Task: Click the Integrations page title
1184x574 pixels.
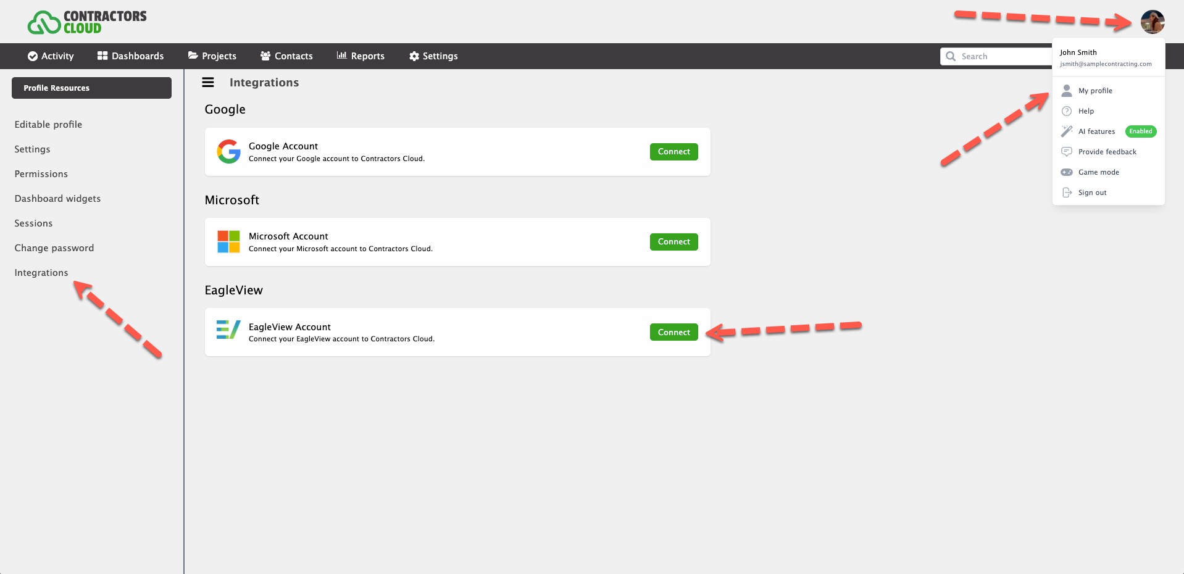Action: point(264,83)
